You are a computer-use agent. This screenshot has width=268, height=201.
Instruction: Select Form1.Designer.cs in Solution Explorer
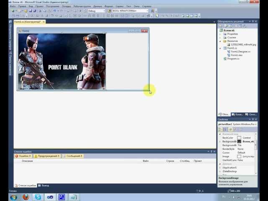tap(240, 52)
